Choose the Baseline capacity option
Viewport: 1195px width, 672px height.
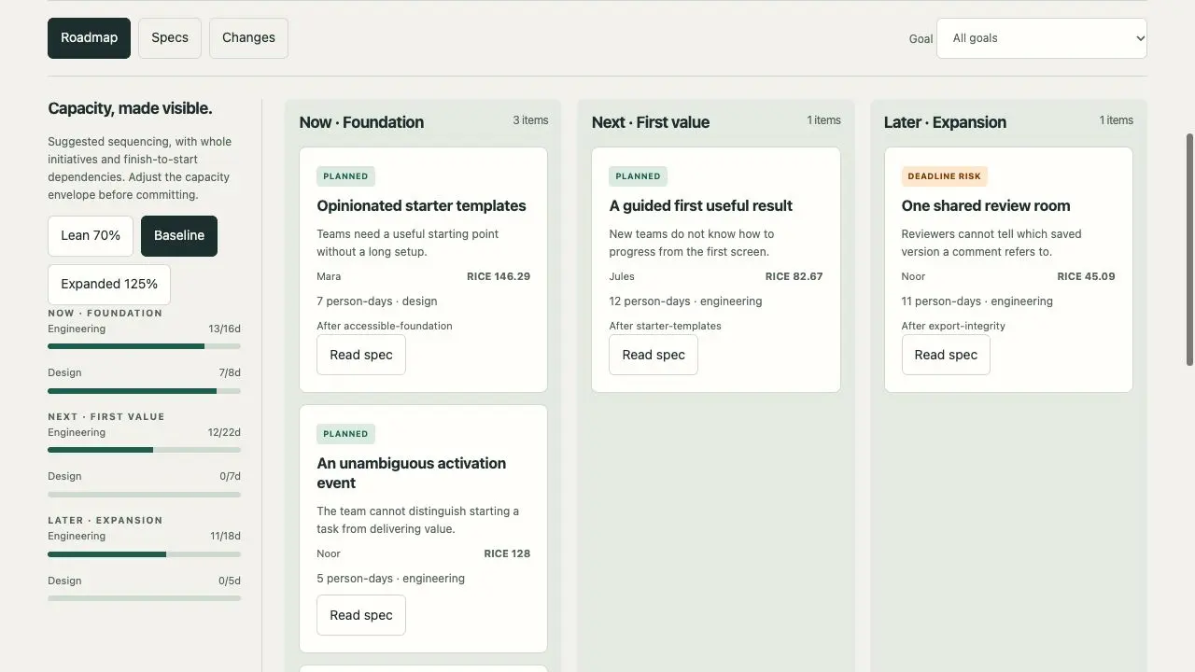coord(179,236)
